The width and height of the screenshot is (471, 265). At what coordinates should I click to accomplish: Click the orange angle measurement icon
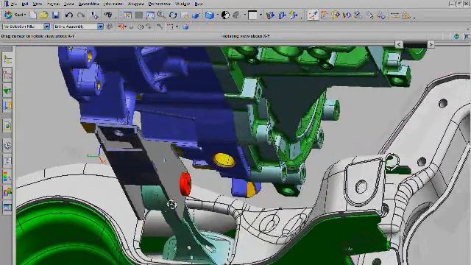pos(406,15)
